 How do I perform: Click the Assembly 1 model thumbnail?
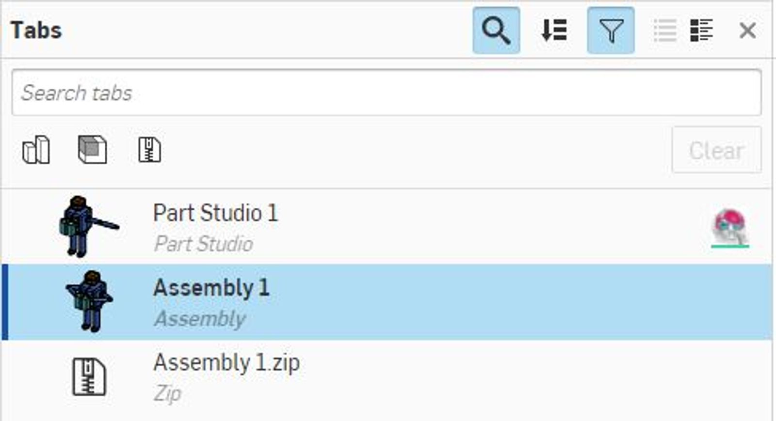(x=89, y=301)
